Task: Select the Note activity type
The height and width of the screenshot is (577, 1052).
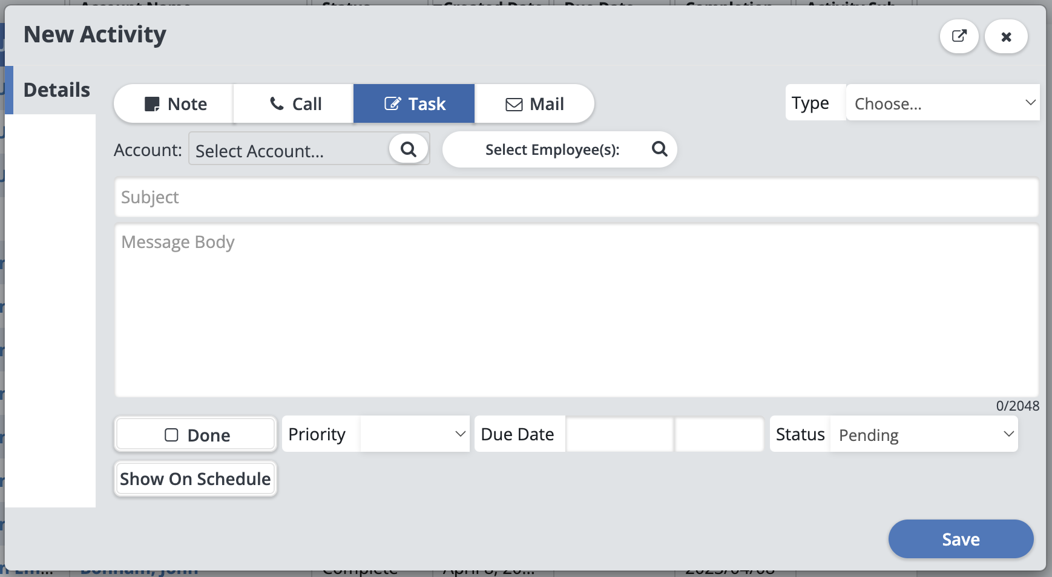Action: click(x=174, y=104)
